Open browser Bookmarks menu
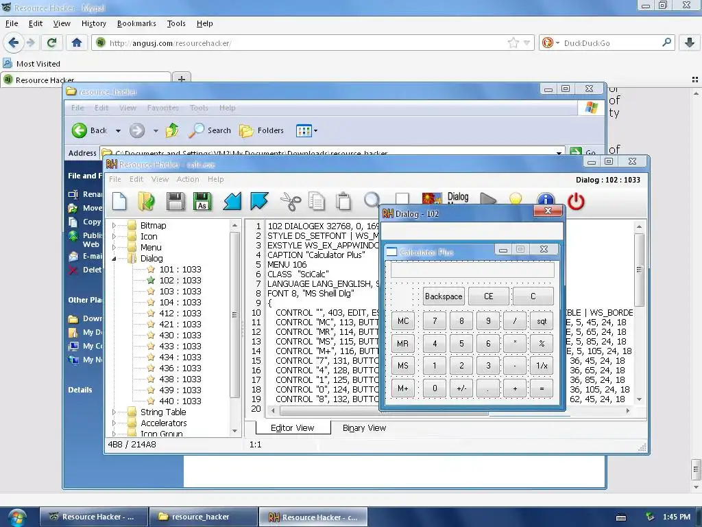Image resolution: width=702 pixels, height=527 pixels. pos(136,23)
